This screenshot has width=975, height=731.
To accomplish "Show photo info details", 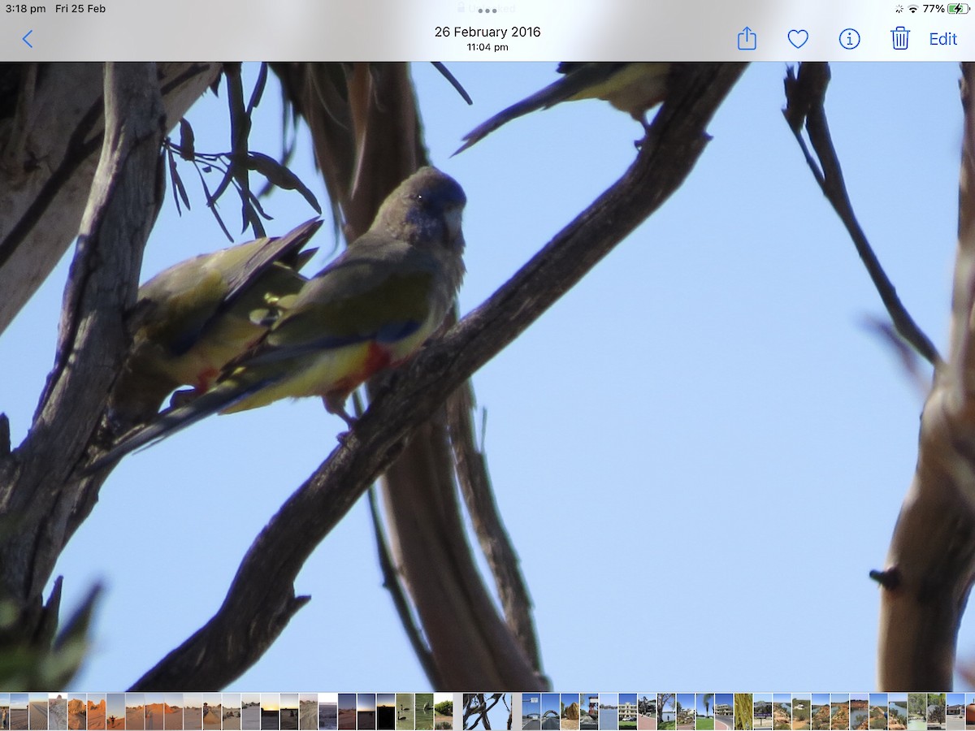I will coord(849,39).
